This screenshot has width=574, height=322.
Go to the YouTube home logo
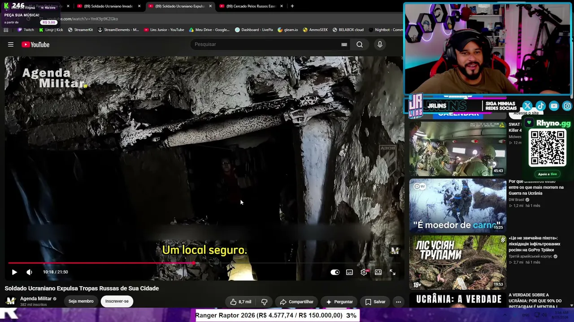click(35, 44)
